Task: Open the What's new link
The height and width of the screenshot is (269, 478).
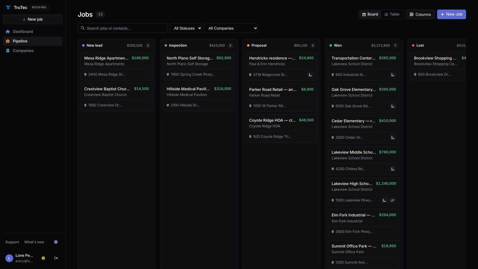Action: (34, 242)
